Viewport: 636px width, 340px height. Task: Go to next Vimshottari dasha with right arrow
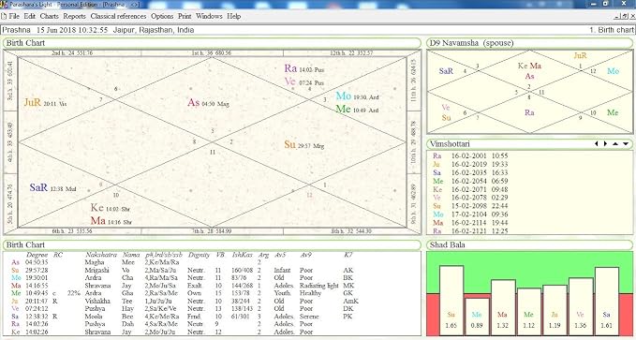(x=606, y=144)
